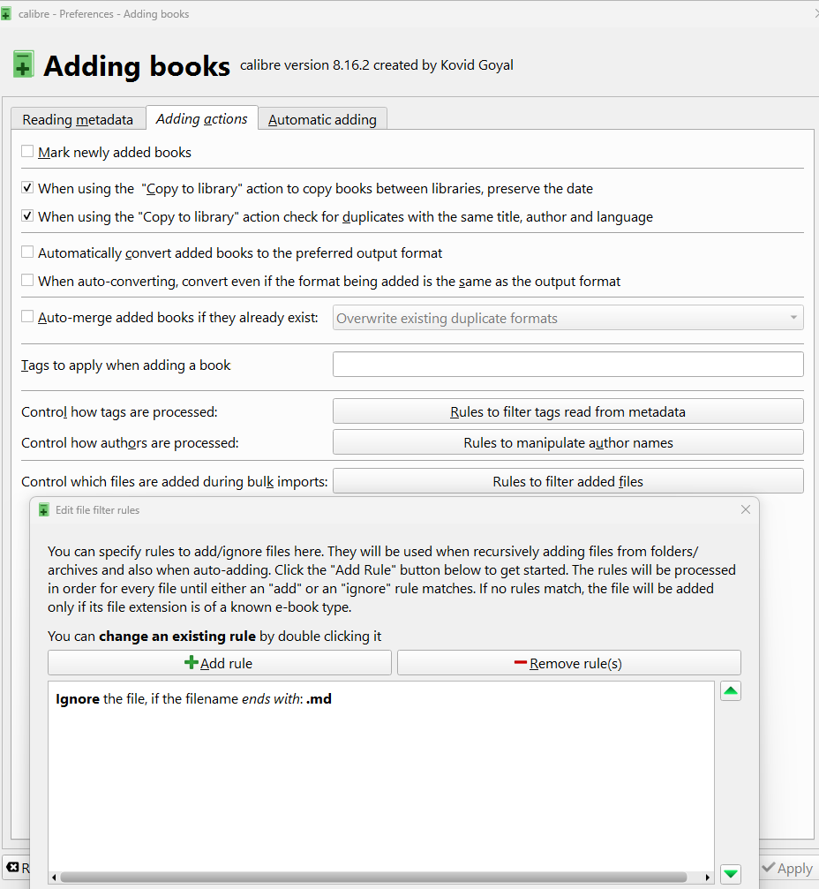Open Overwrite existing duplicate formats dropdown
This screenshot has height=889, width=819.
(x=567, y=318)
